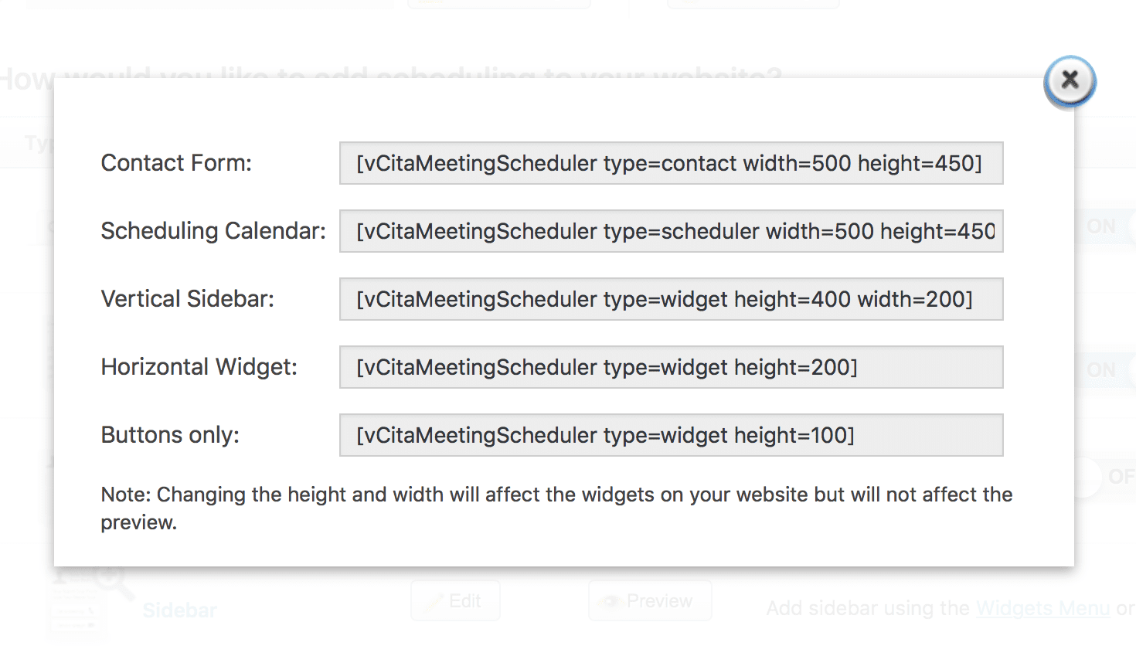This screenshot has width=1136, height=646.
Task: Click the 'Buttons only:' label
Action: coord(170,435)
